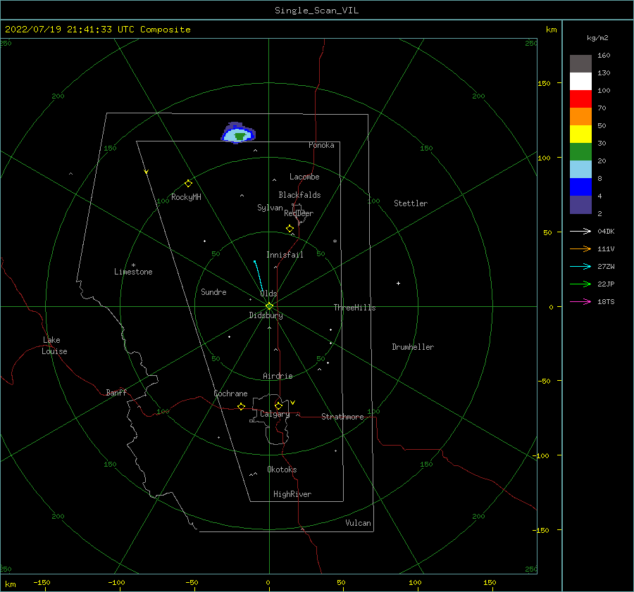634x592 pixels.
Task: Click the Didsbury label
Action: click(x=266, y=315)
